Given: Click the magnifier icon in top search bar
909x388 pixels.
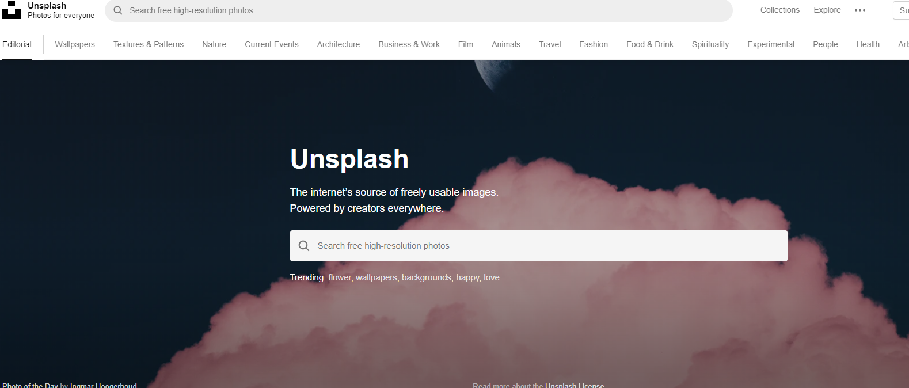Looking at the screenshot, I should [118, 10].
